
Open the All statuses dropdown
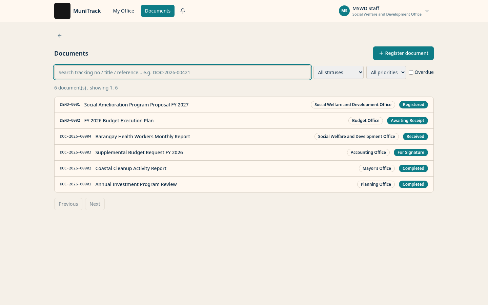click(339, 73)
